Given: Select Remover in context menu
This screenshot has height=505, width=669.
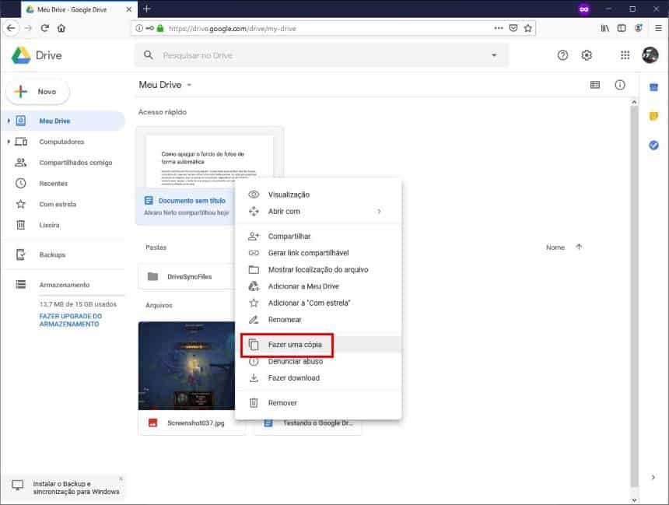Looking at the screenshot, I should click(x=318, y=402).
